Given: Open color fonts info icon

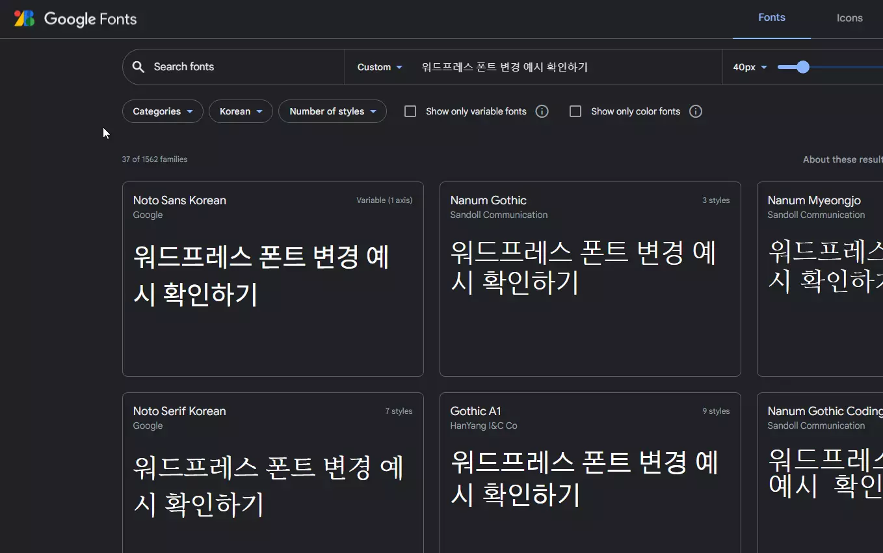Looking at the screenshot, I should tap(695, 111).
